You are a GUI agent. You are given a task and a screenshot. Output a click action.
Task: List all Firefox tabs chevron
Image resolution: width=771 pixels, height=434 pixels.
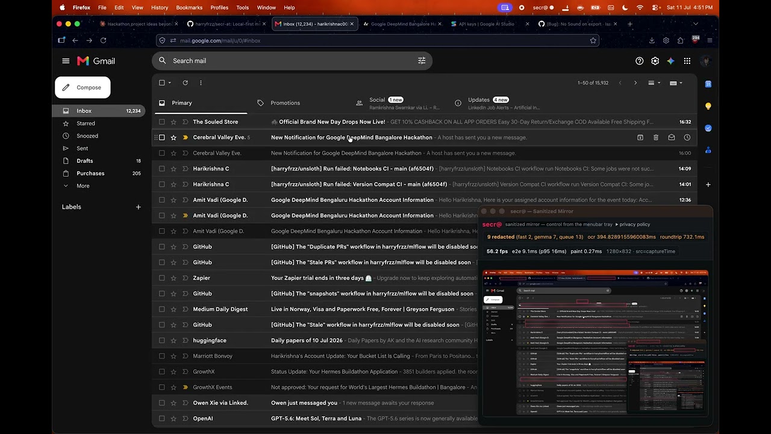point(696,24)
